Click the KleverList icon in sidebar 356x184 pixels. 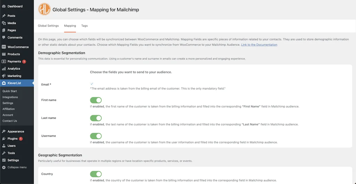point(4,83)
